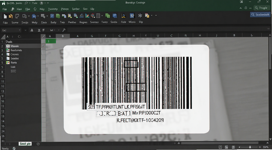
Task: Click the circular play icon in title bar
Action: [x=41, y=3]
